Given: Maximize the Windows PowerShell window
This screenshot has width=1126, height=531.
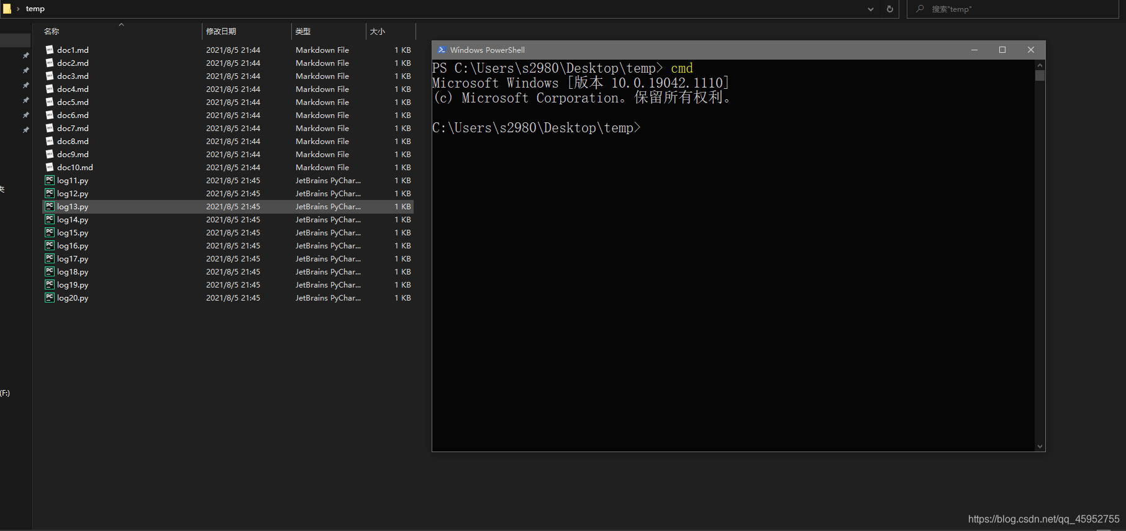Looking at the screenshot, I should pyautogui.click(x=1002, y=50).
